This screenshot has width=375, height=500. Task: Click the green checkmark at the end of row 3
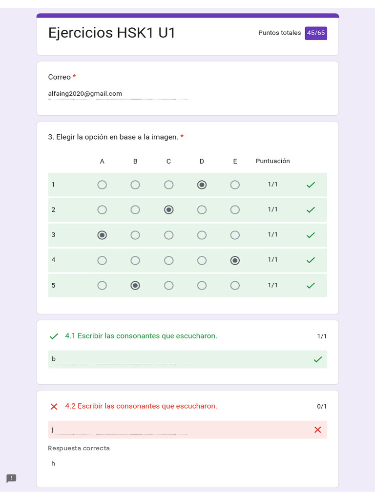tap(311, 235)
